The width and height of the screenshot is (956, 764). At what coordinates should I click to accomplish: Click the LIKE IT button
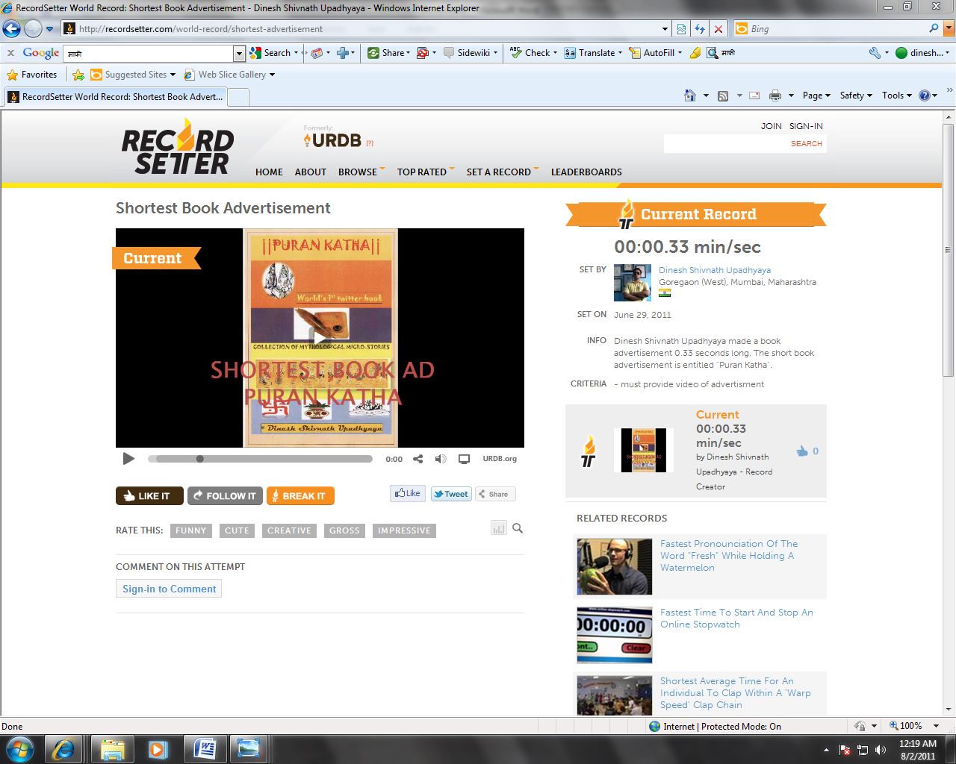pyautogui.click(x=148, y=495)
